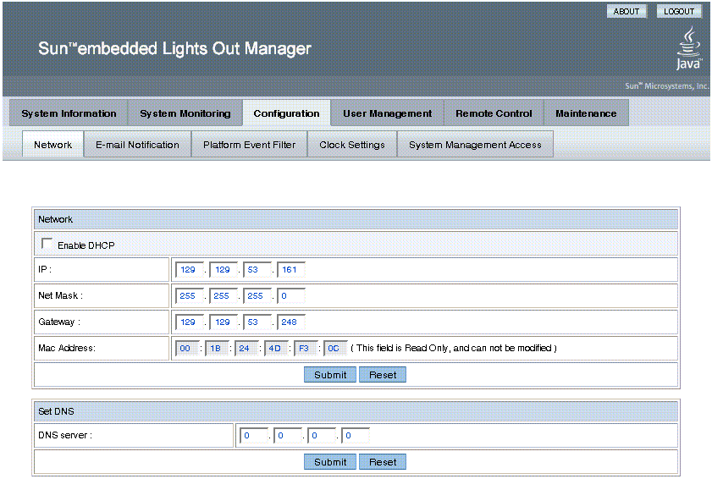Click the Sun embedded Lights Out Manager title
The width and height of the screenshot is (712, 479).
174,48
